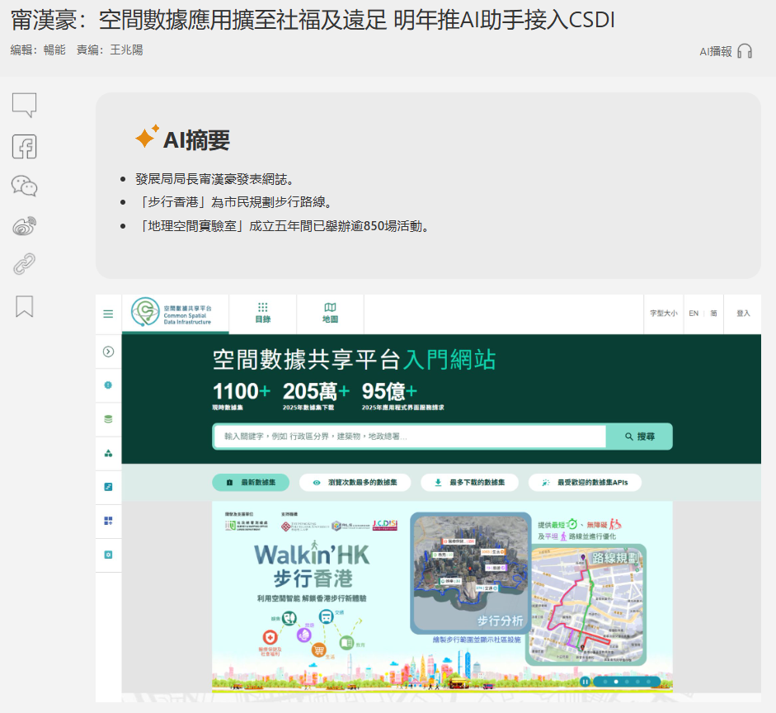The image size is (776, 713).
Task: Copy article link via chain icon
Action: pyautogui.click(x=24, y=264)
